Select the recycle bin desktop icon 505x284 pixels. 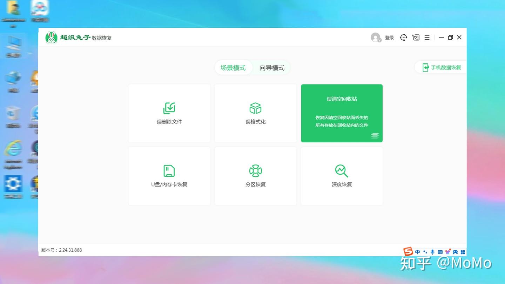[13, 117]
